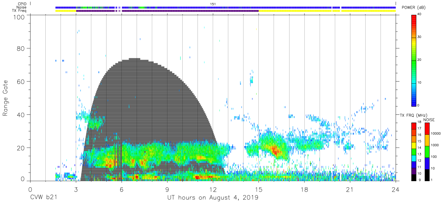Click the 18 tick on the UT hours axis
This screenshot has width=445, height=205.
[x=304, y=189]
